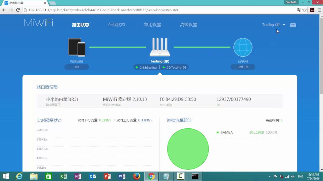Open the Camtasia taskbar icon

tap(180, 176)
